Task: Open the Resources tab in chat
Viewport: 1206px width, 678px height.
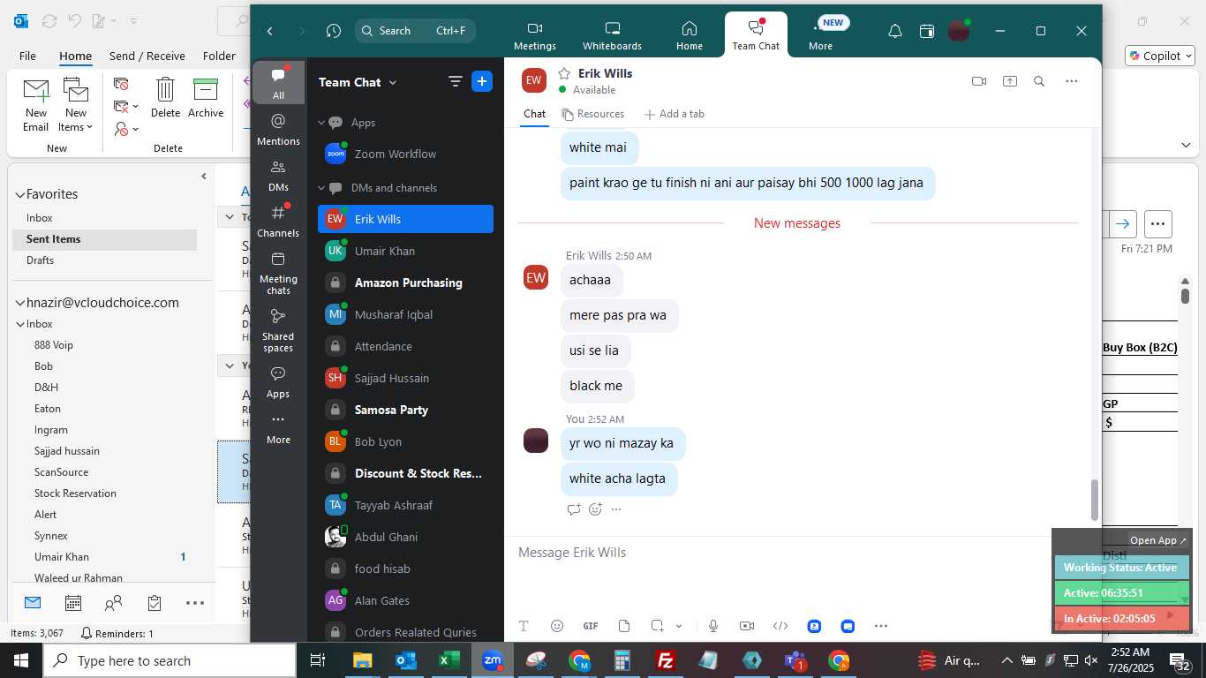Action: pyautogui.click(x=593, y=114)
